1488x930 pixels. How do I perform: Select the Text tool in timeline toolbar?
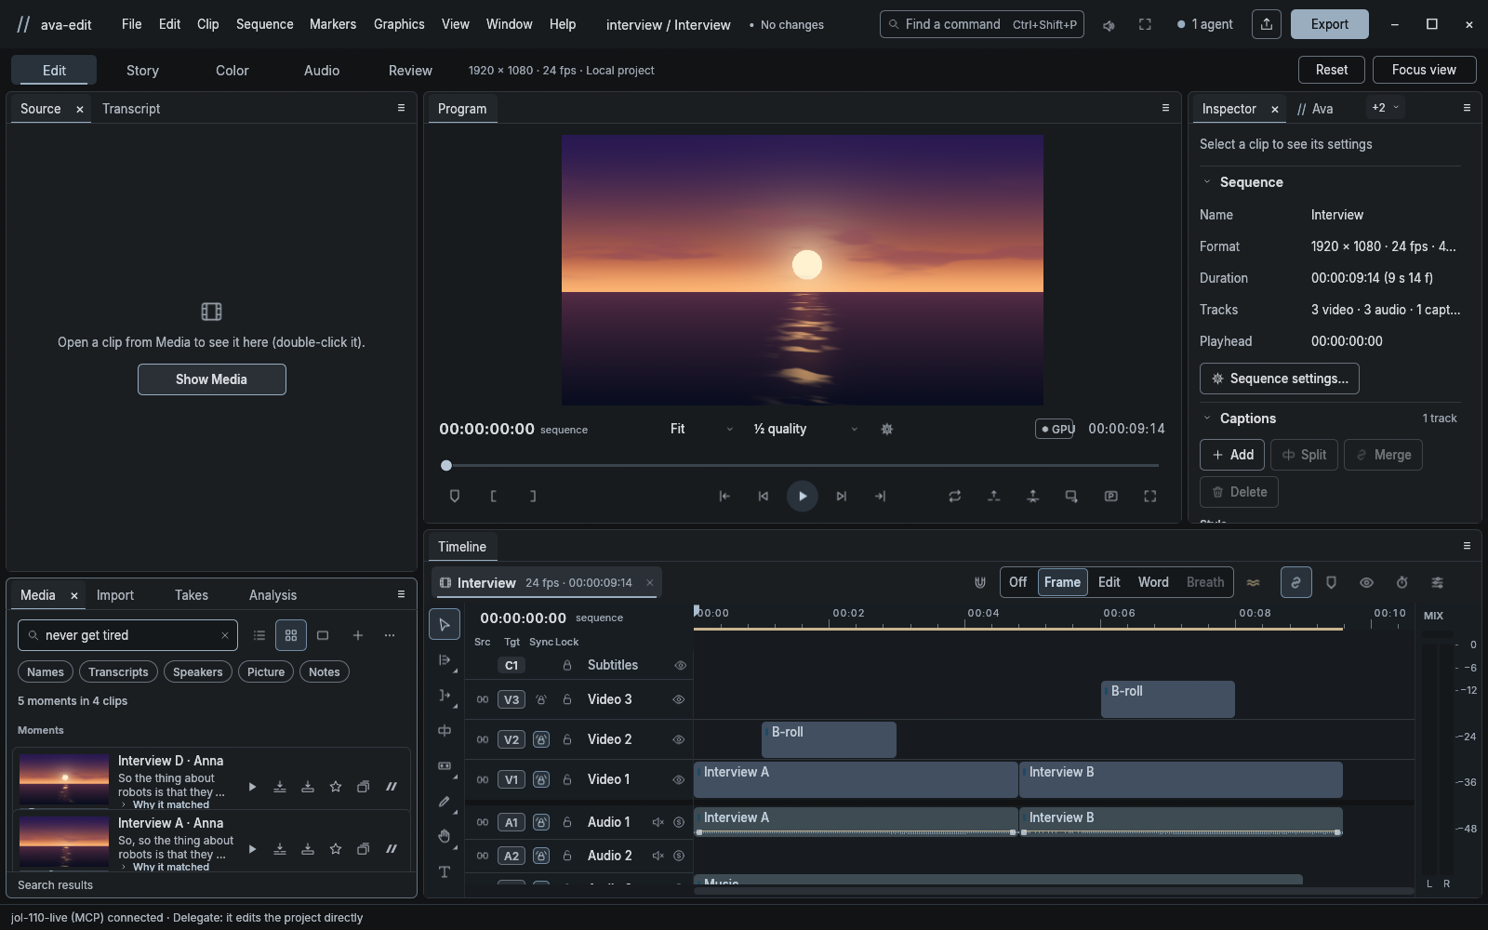point(445,871)
